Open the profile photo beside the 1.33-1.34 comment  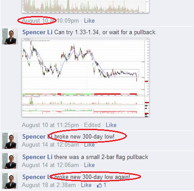(10, 36)
